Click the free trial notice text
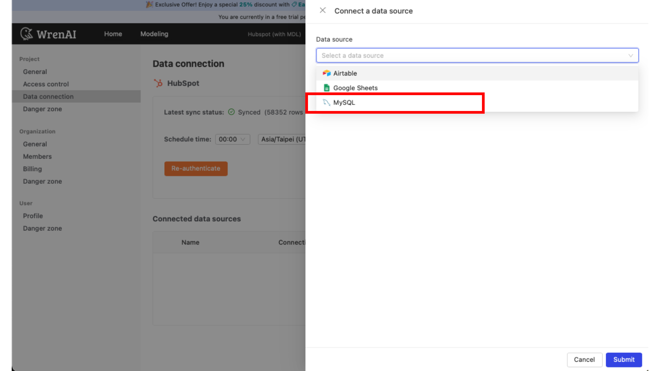 click(262, 17)
